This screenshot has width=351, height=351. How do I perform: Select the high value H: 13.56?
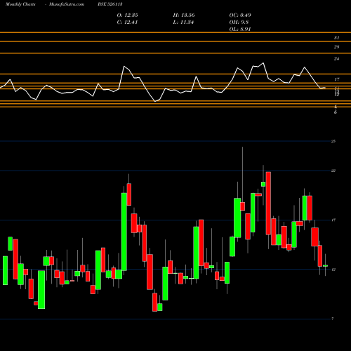184,15
